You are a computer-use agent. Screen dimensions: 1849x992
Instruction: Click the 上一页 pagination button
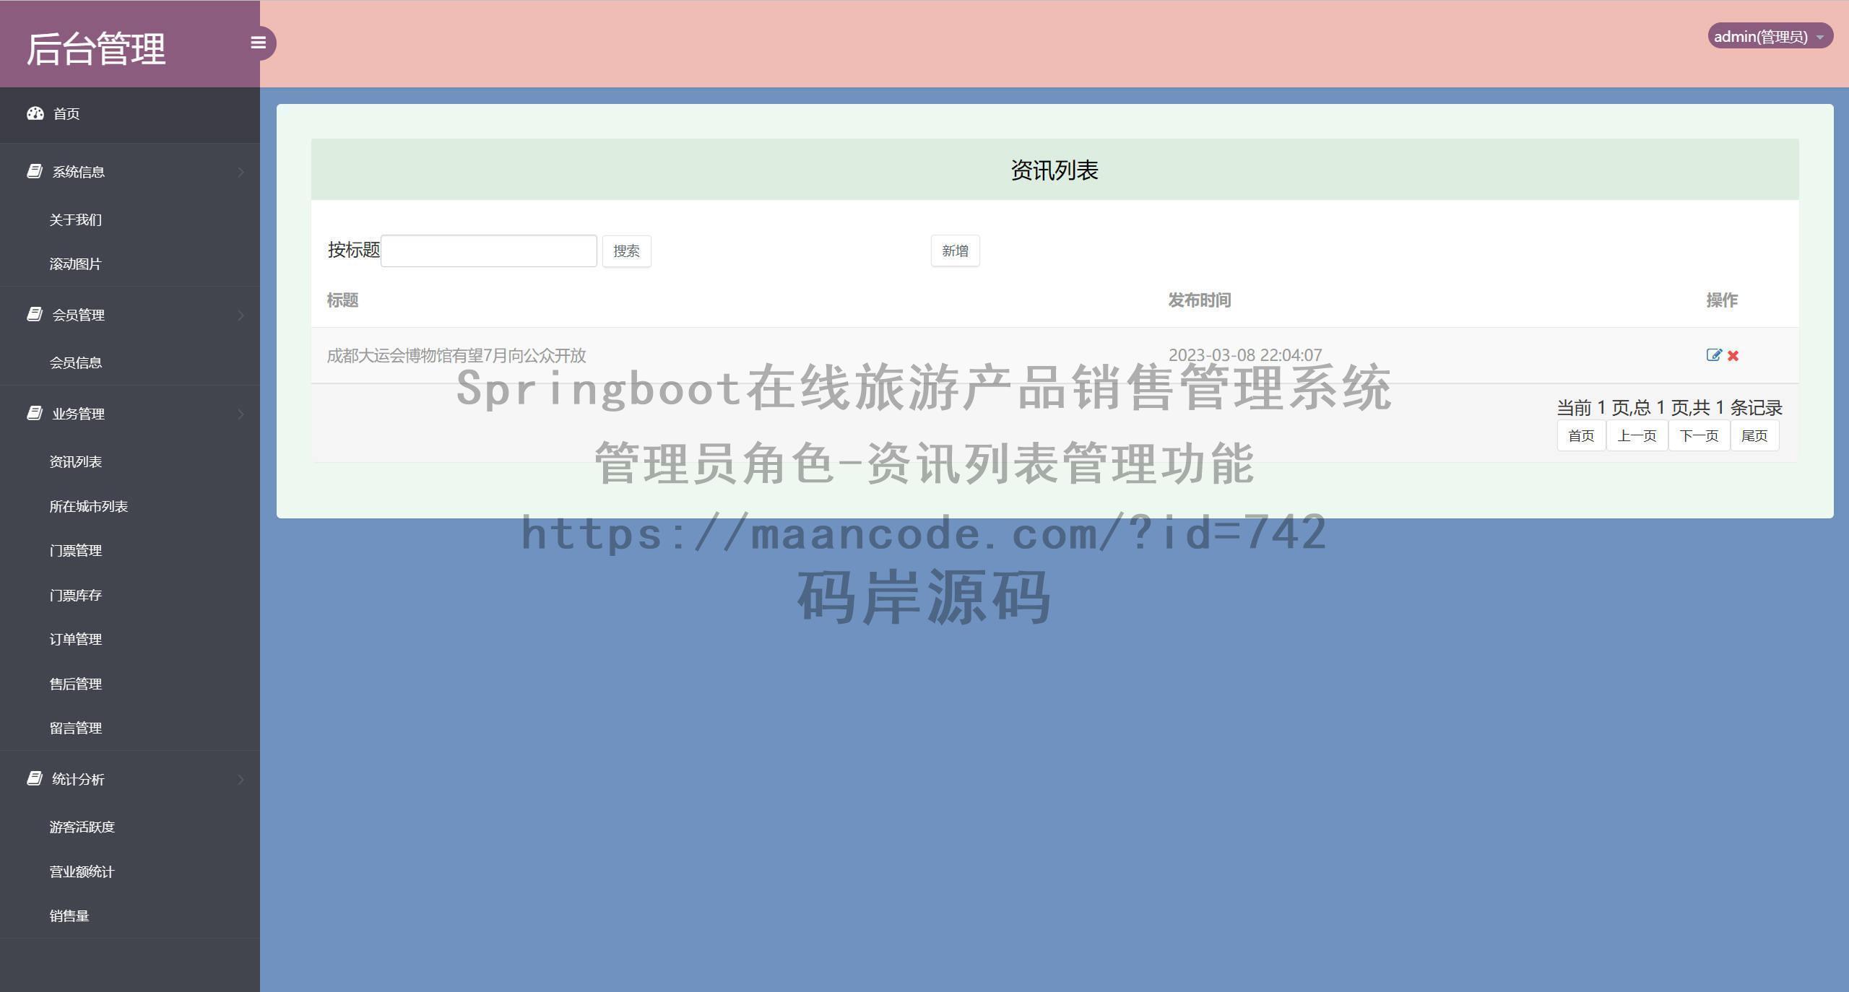click(1637, 435)
